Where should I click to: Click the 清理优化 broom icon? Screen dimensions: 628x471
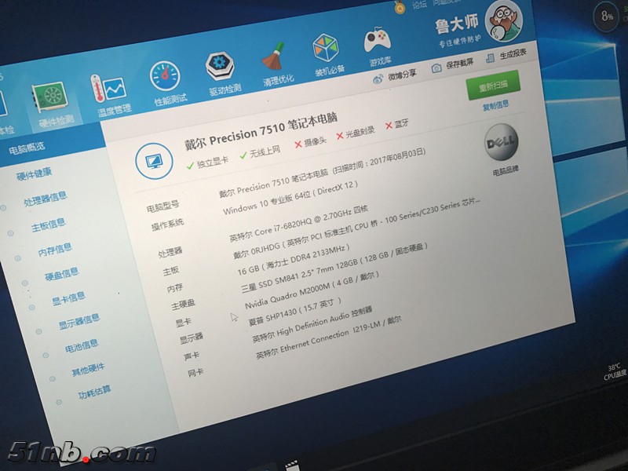[276, 64]
